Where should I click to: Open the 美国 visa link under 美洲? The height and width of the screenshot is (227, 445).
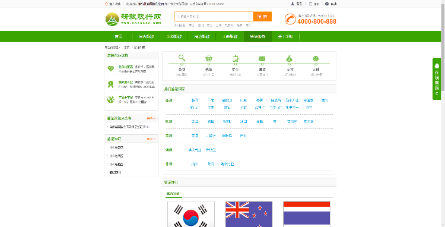click(195, 136)
